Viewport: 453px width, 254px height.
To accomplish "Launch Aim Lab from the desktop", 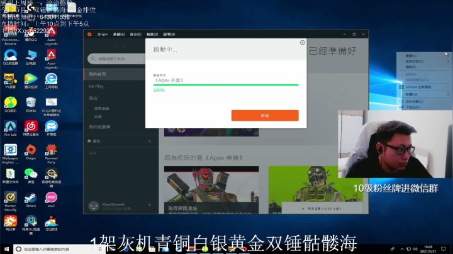I will [x=11, y=128].
